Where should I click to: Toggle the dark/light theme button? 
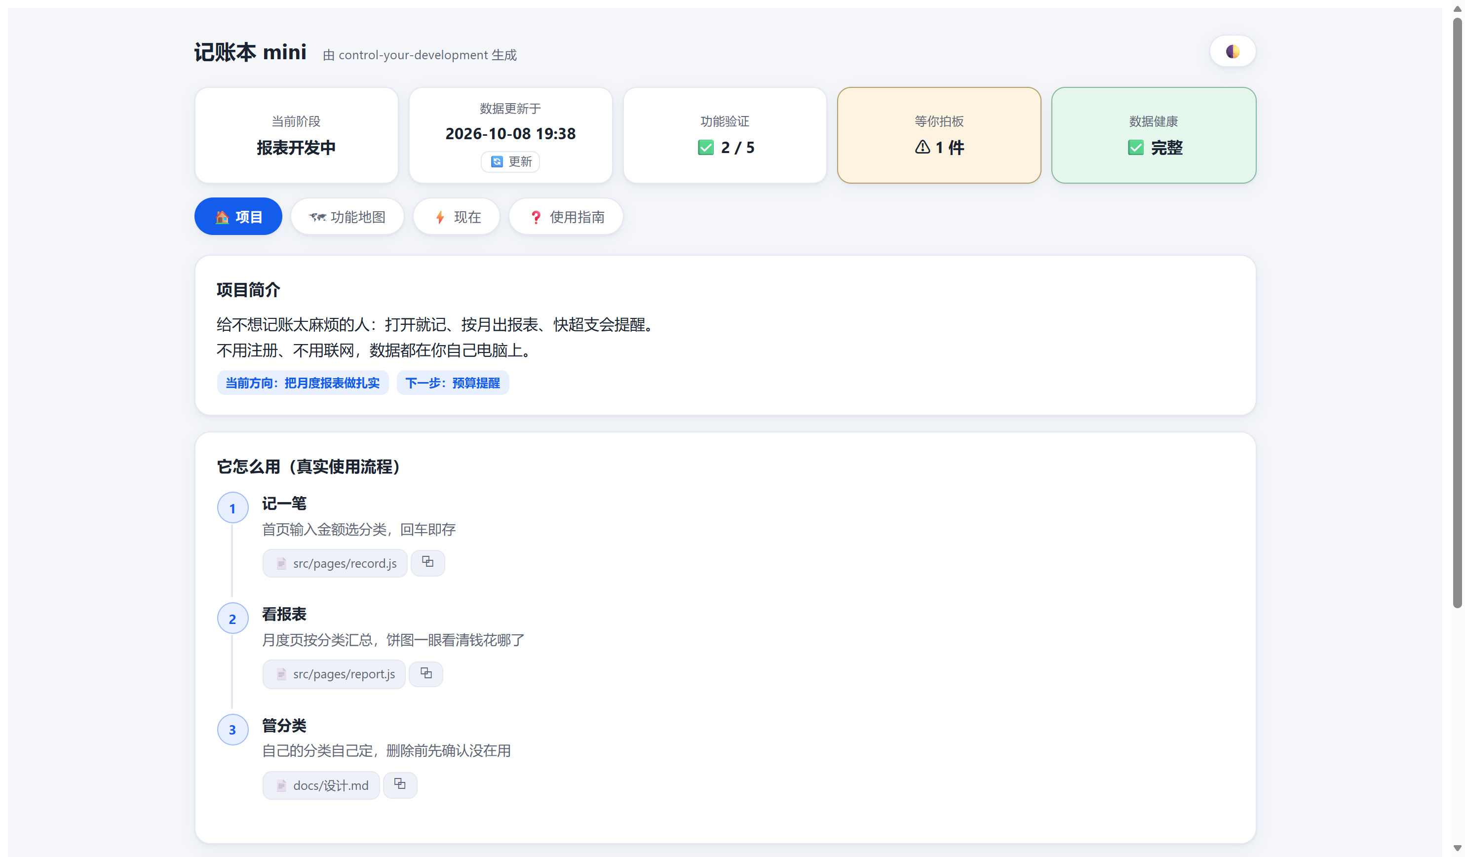pos(1233,52)
